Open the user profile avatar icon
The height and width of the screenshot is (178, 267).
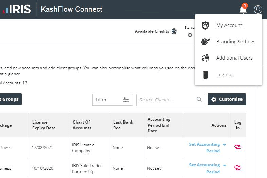258,10
